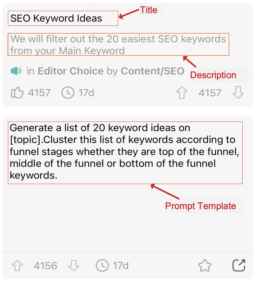Click the clock icon in the prompt template card
This screenshot has height=282, width=256.
pyautogui.click(x=102, y=266)
